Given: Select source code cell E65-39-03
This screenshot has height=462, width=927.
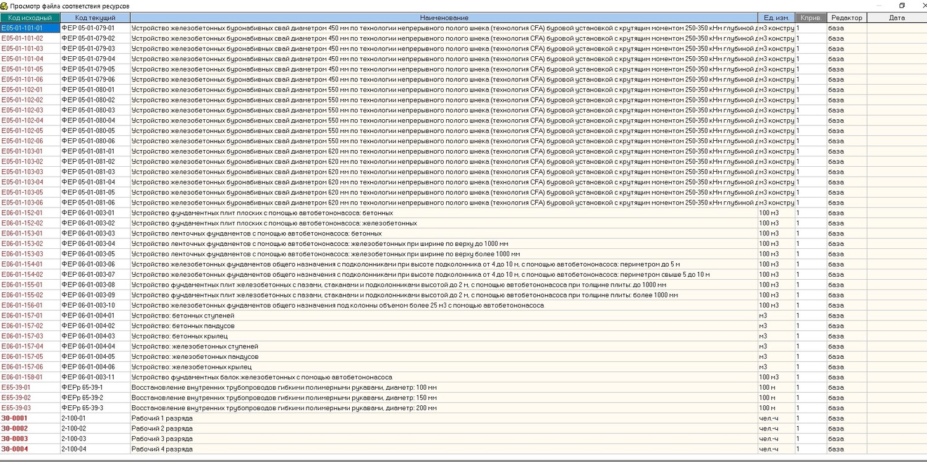Looking at the screenshot, I should click(30, 408).
